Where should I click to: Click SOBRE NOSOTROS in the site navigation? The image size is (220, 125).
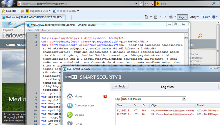tap(15, 45)
